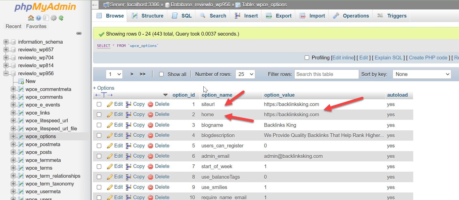Go to next page with > button
Screen dimensions: 459x200
[x=132, y=74]
